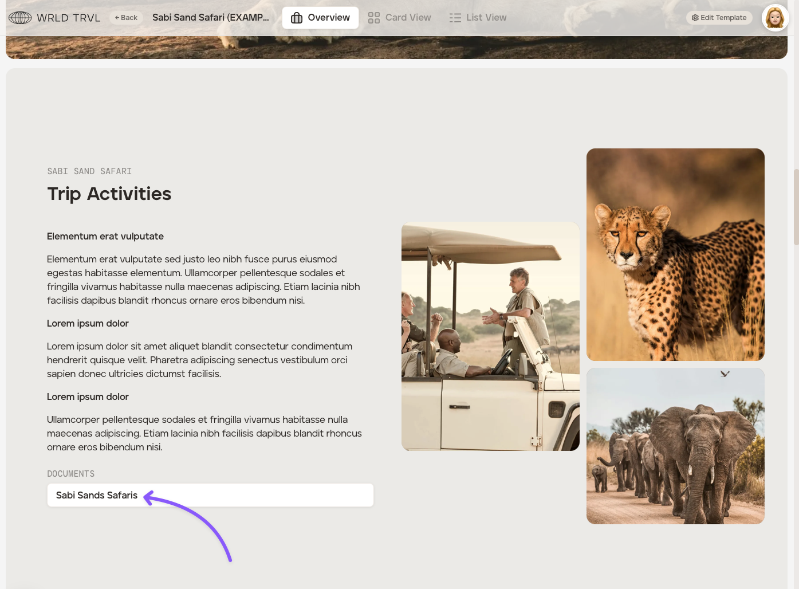Click the suitcase icon on Overview tab
Image resolution: width=799 pixels, height=589 pixels.
[297, 18]
